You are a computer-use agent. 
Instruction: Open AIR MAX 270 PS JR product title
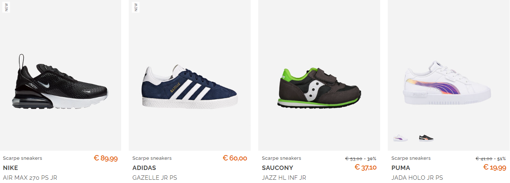click(x=30, y=178)
